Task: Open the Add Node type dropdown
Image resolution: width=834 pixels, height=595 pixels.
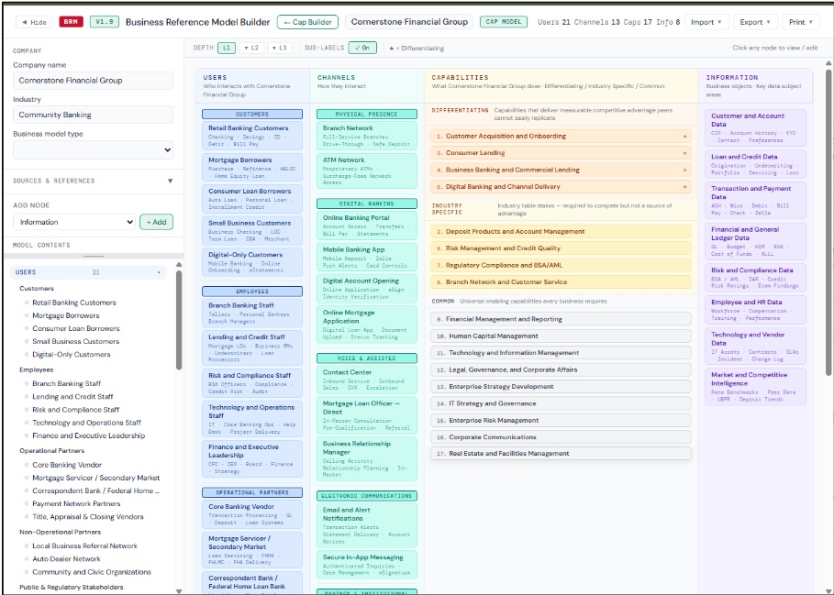Action: tap(74, 222)
